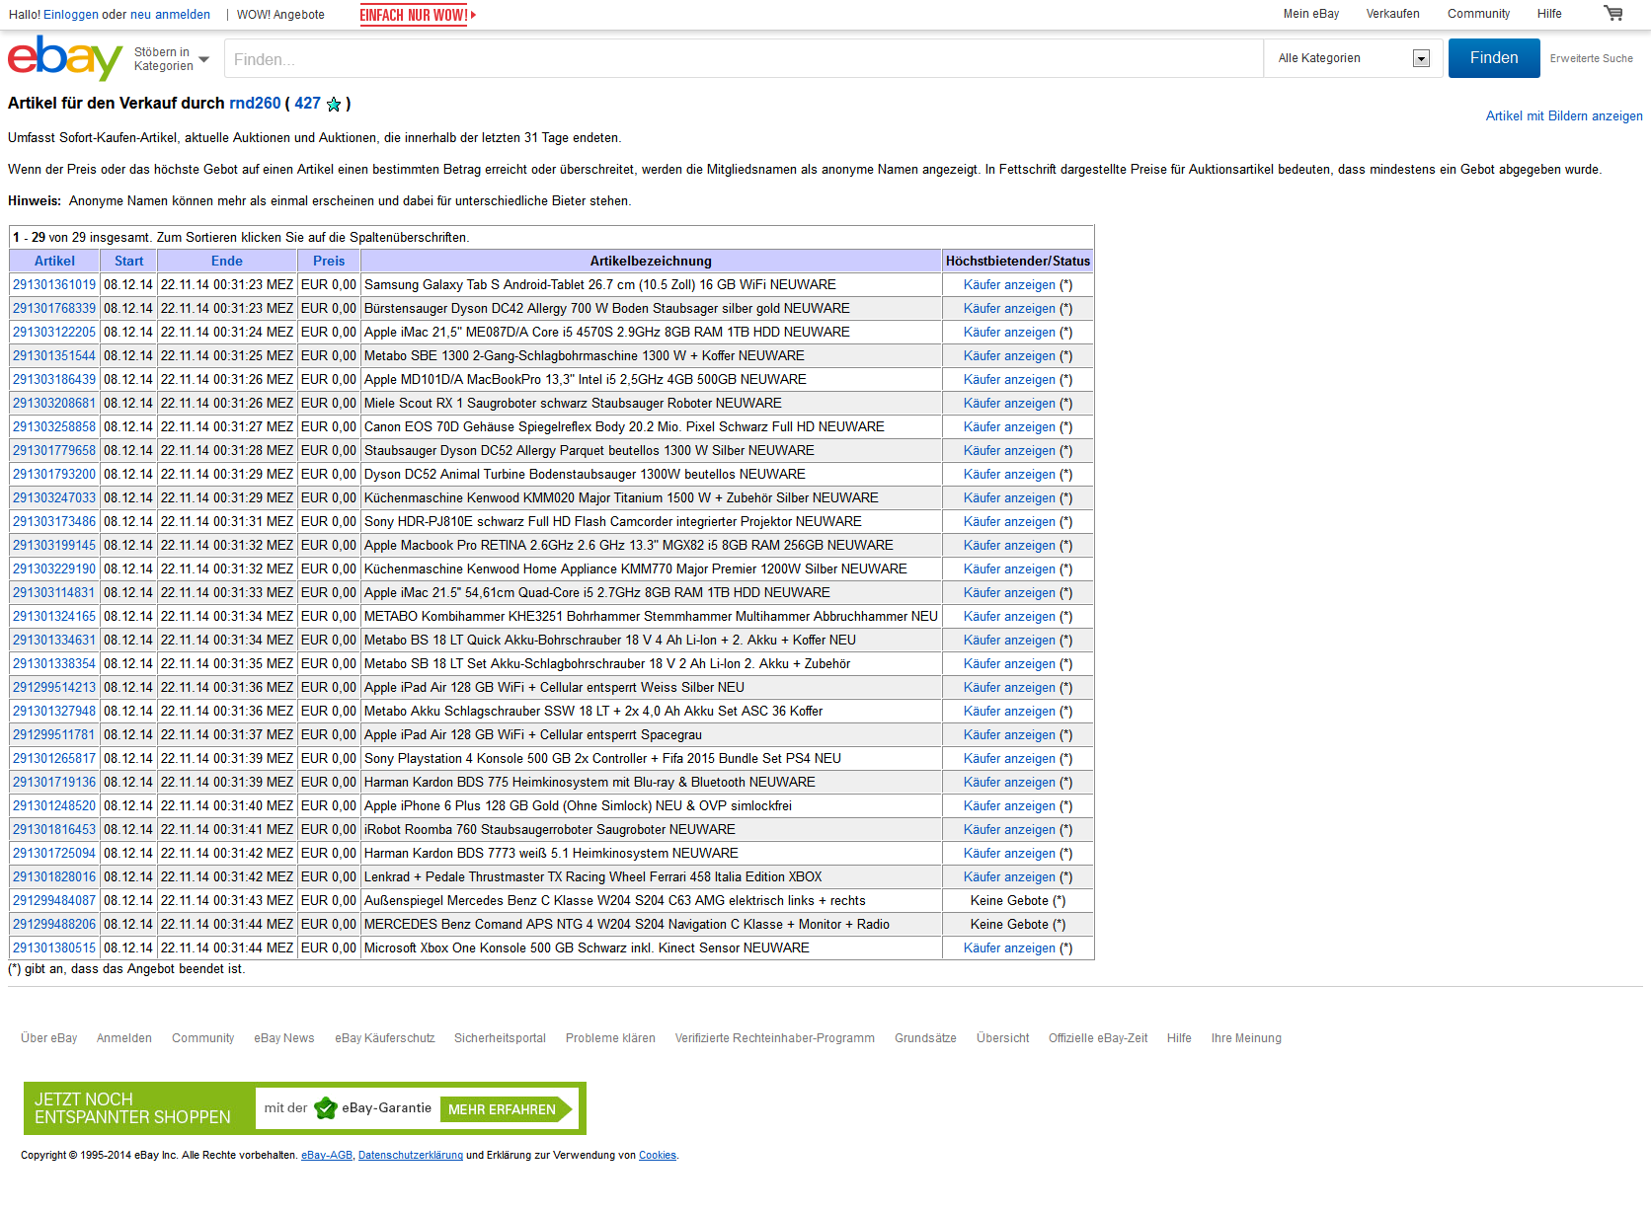Open seller rnd260 profile link
This screenshot has width=1651, height=1212.
255,103
